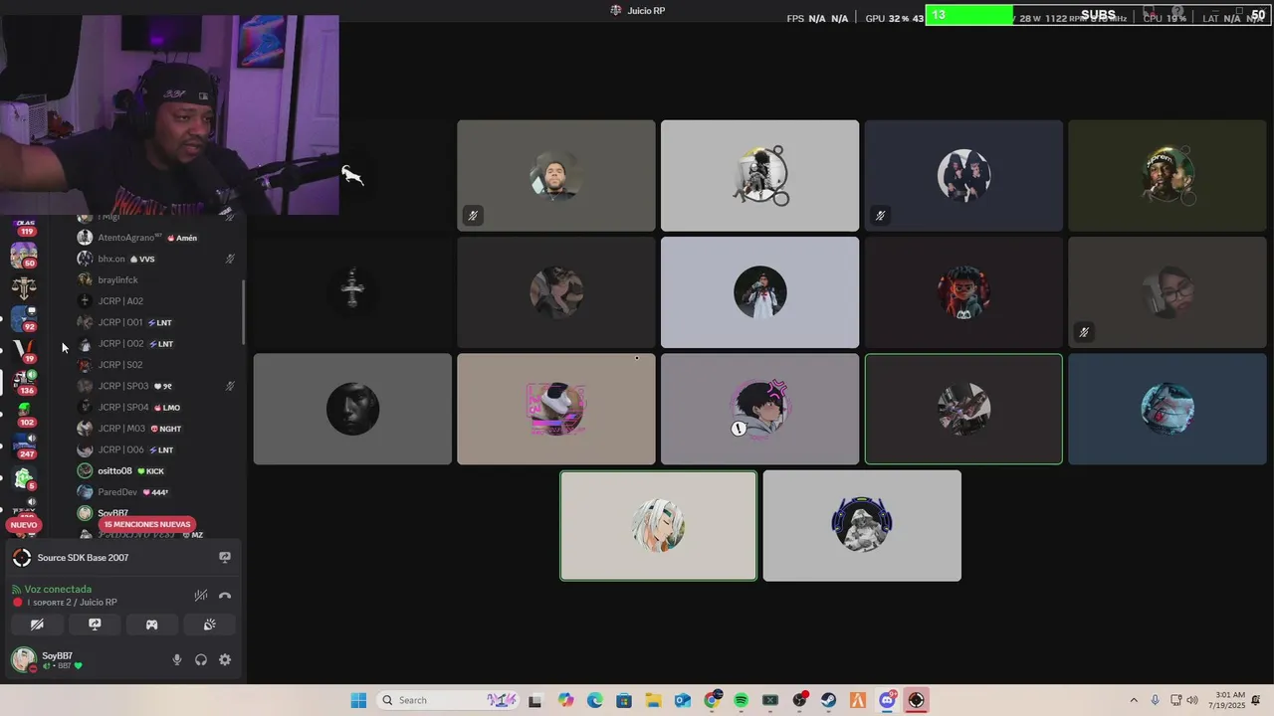Focus the tile with the pink glitch avatar
The image size is (1274, 716).
coord(556,409)
